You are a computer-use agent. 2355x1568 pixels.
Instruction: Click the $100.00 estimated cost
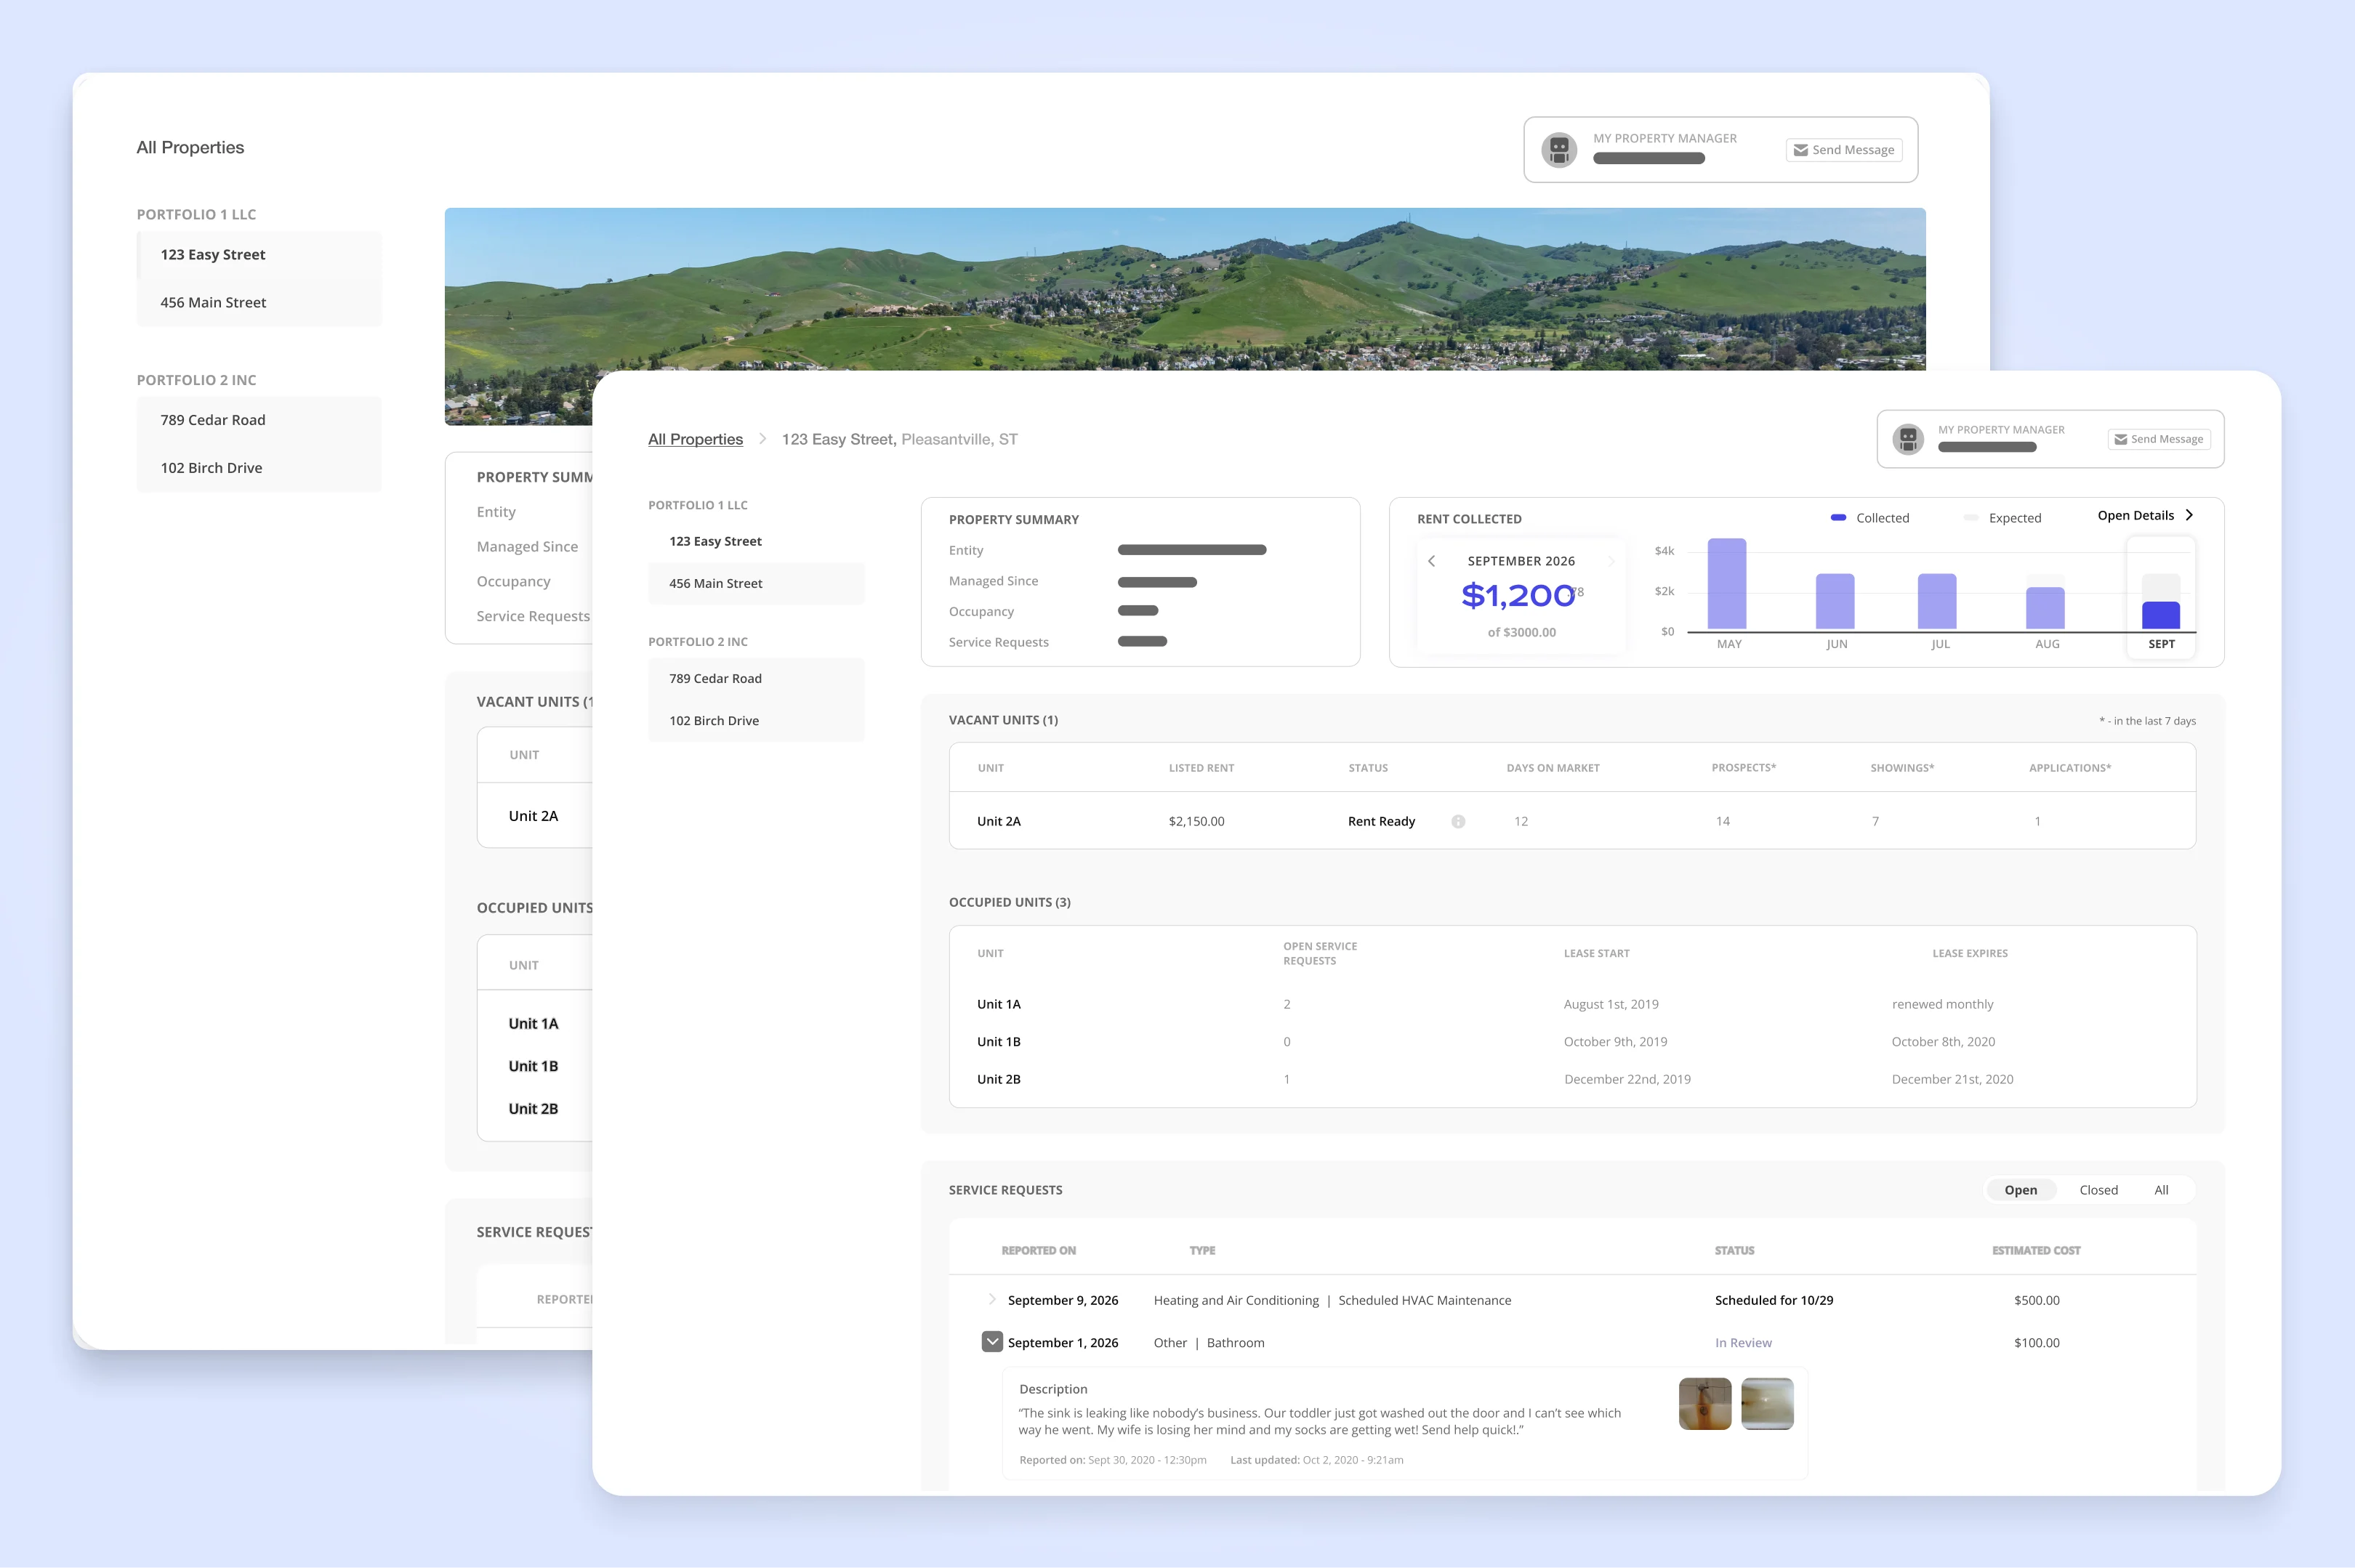click(x=2037, y=1343)
